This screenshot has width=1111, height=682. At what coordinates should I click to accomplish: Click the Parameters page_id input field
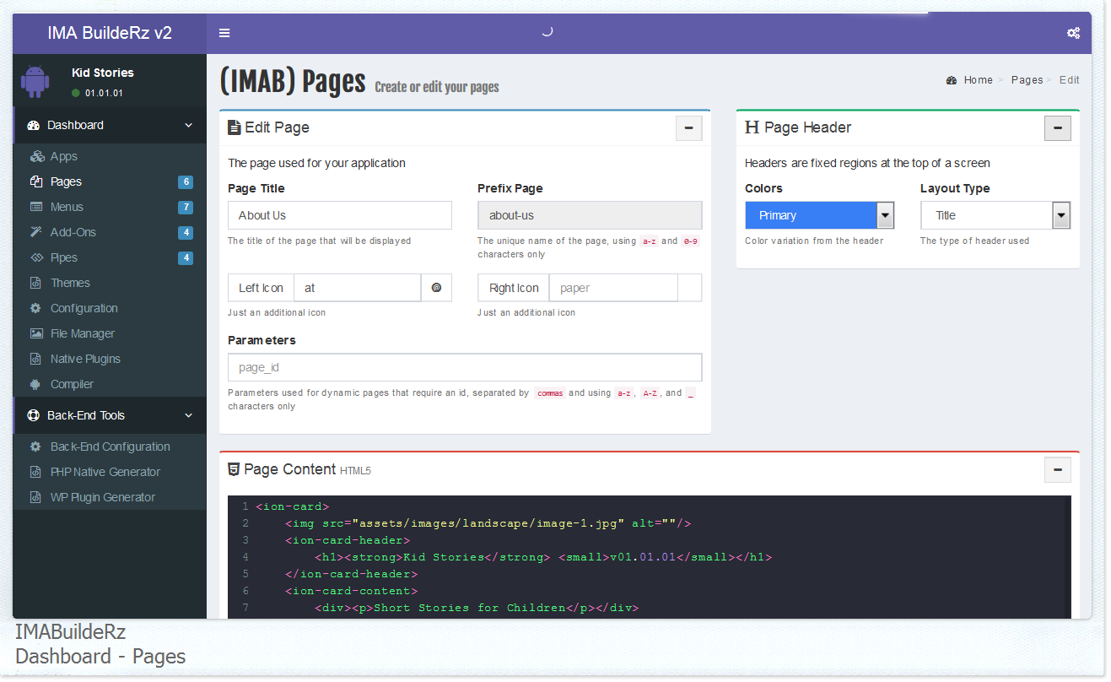465,367
